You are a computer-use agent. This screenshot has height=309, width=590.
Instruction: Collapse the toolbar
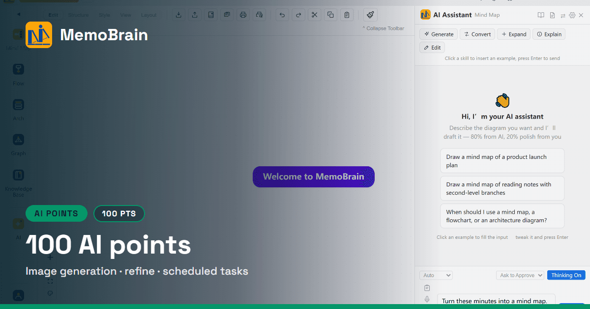point(383,28)
